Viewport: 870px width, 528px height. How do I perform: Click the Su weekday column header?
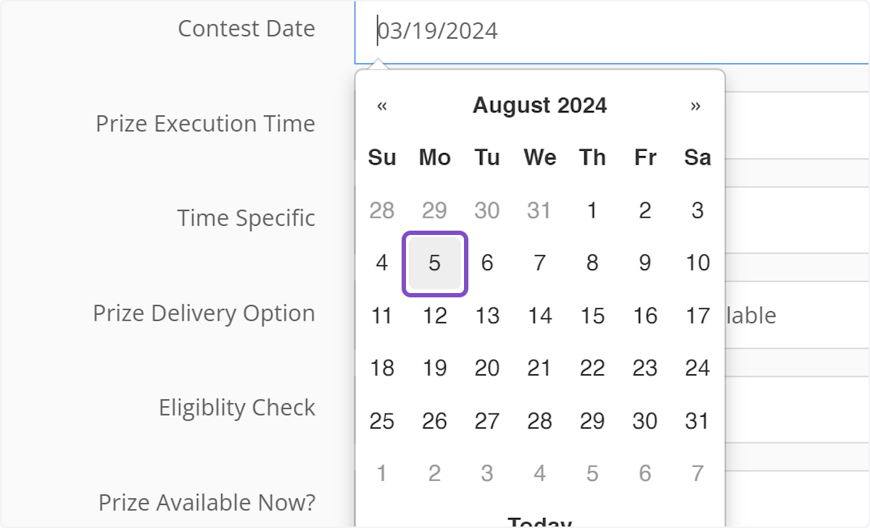coord(381,157)
